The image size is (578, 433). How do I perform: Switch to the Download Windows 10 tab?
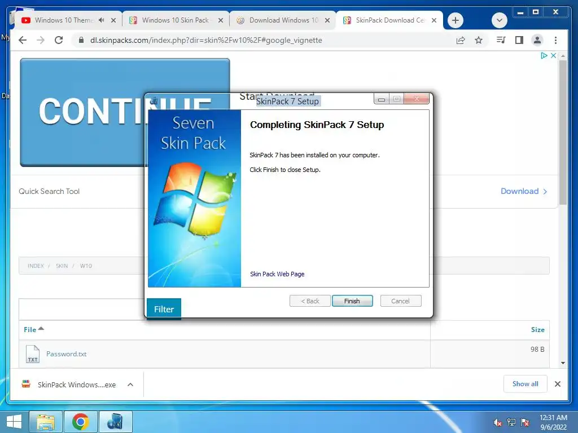[283, 20]
